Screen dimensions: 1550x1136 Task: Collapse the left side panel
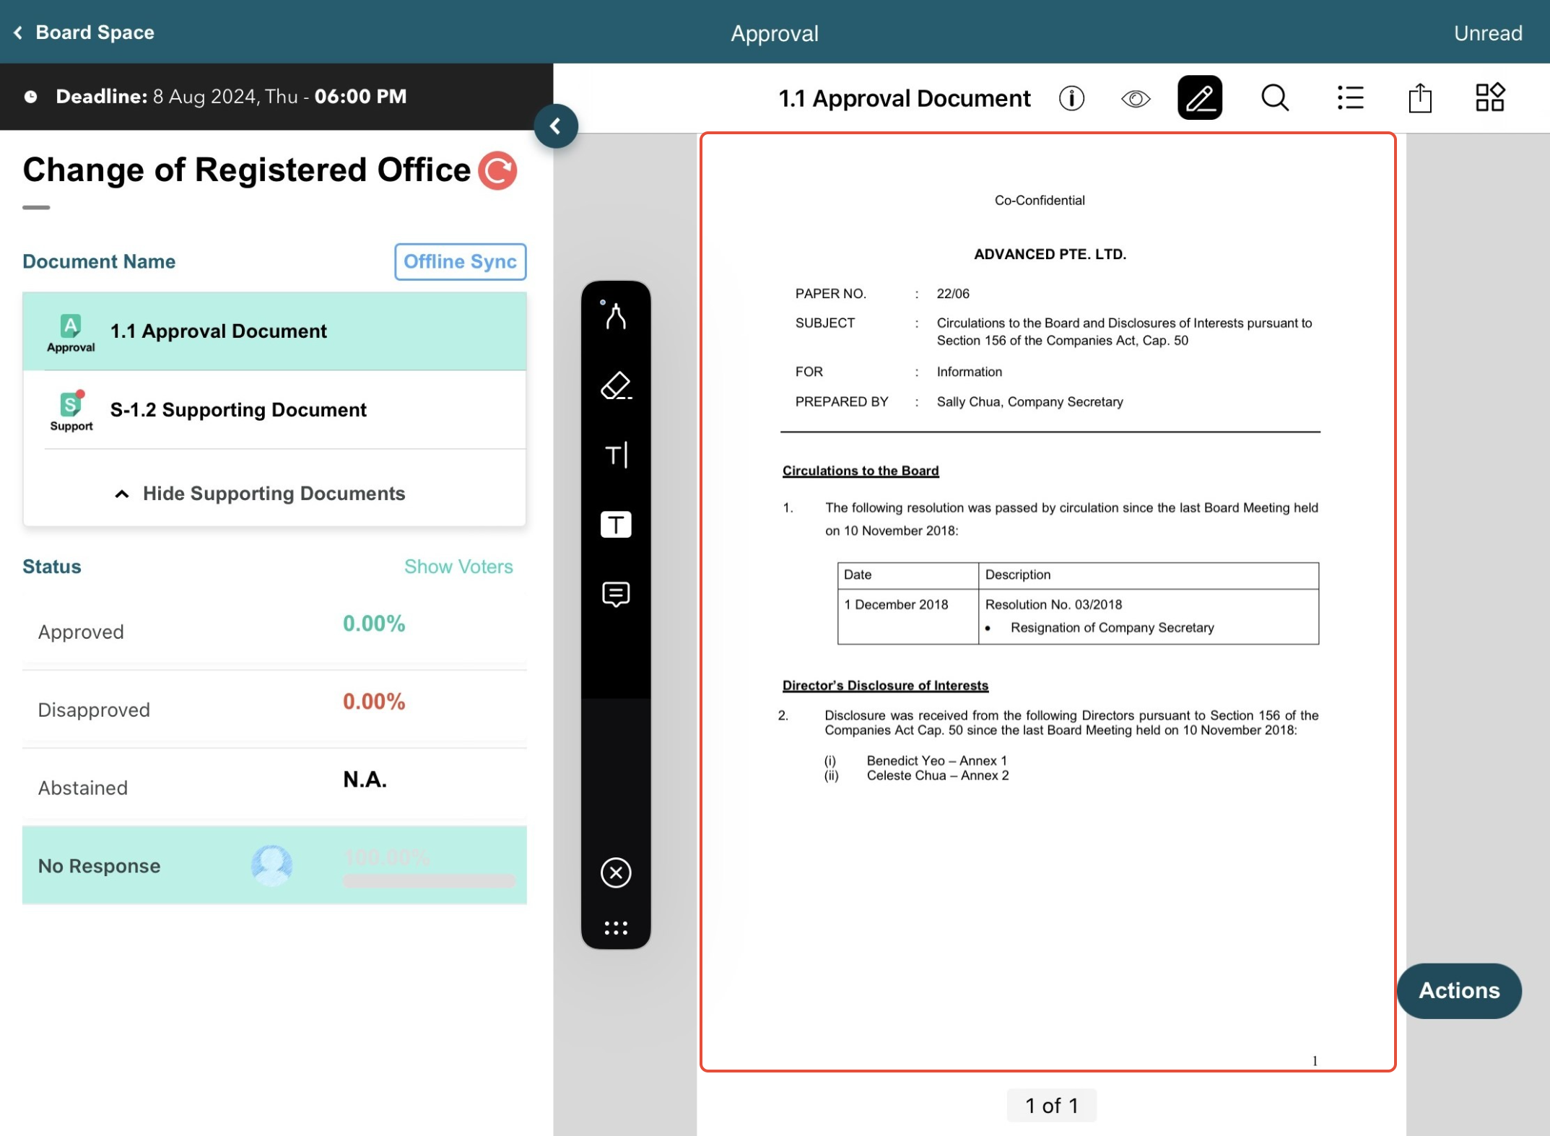coord(555,126)
